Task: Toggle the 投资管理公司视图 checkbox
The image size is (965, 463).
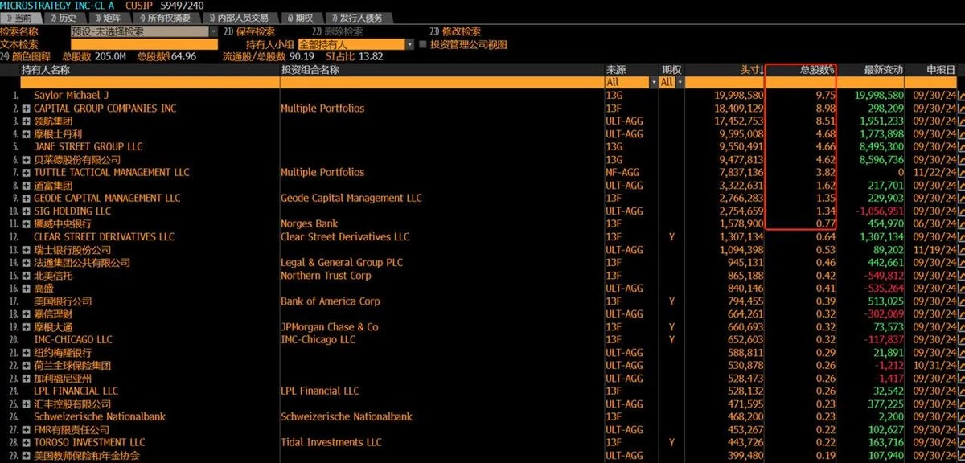Action: (423, 45)
